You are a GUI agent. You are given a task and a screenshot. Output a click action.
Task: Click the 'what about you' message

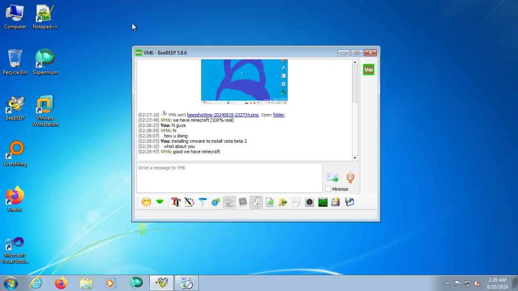[179, 146]
